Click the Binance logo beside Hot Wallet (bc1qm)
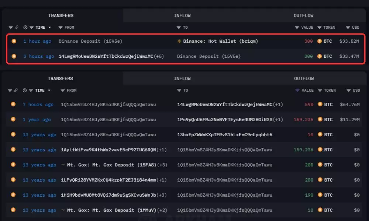Screen dimensions: 369x221 [x=180, y=41]
